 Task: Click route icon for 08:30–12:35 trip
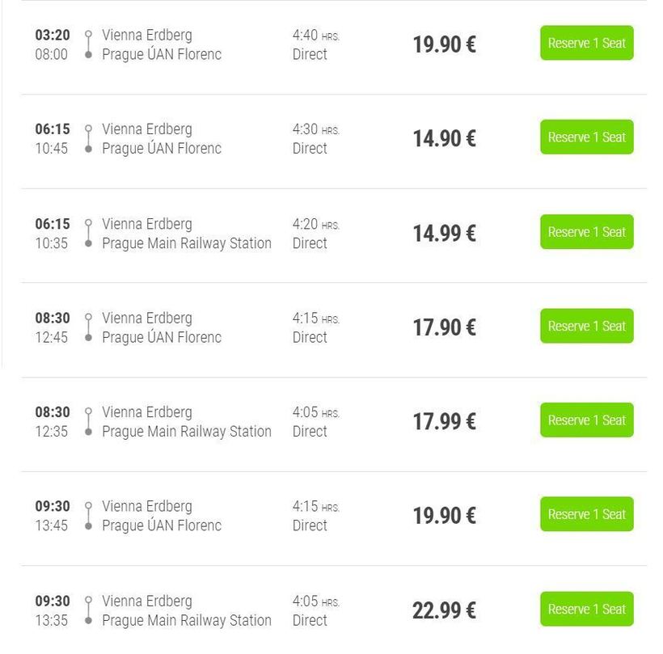tap(88, 422)
